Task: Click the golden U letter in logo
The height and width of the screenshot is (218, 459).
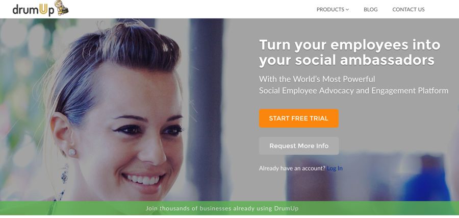Action: [x=43, y=10]
